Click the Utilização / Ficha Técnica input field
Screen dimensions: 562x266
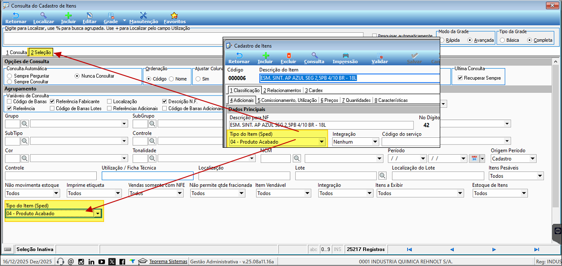(147, 176)
